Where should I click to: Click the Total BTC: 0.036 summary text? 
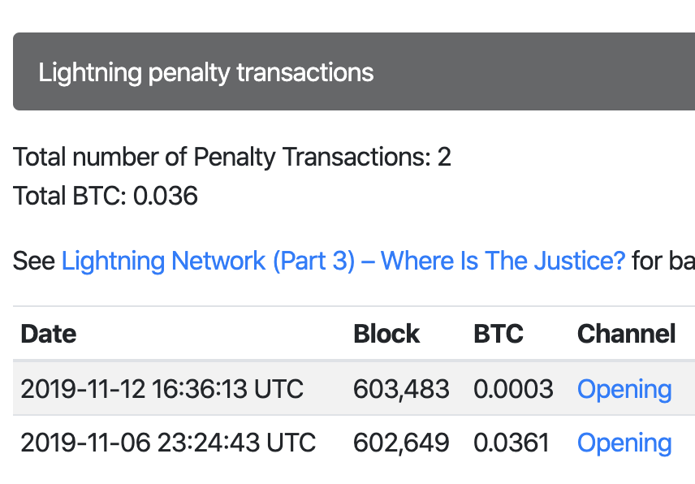click(105, 196)
